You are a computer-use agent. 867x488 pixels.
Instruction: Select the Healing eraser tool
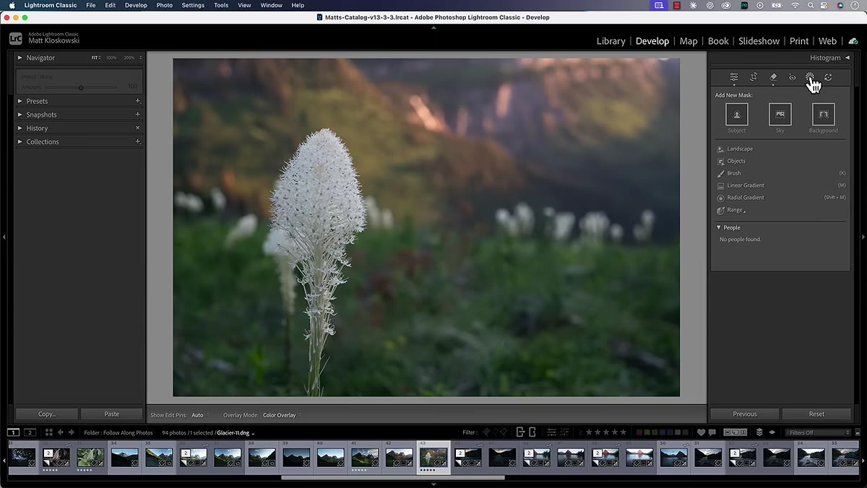click(773, 77)
